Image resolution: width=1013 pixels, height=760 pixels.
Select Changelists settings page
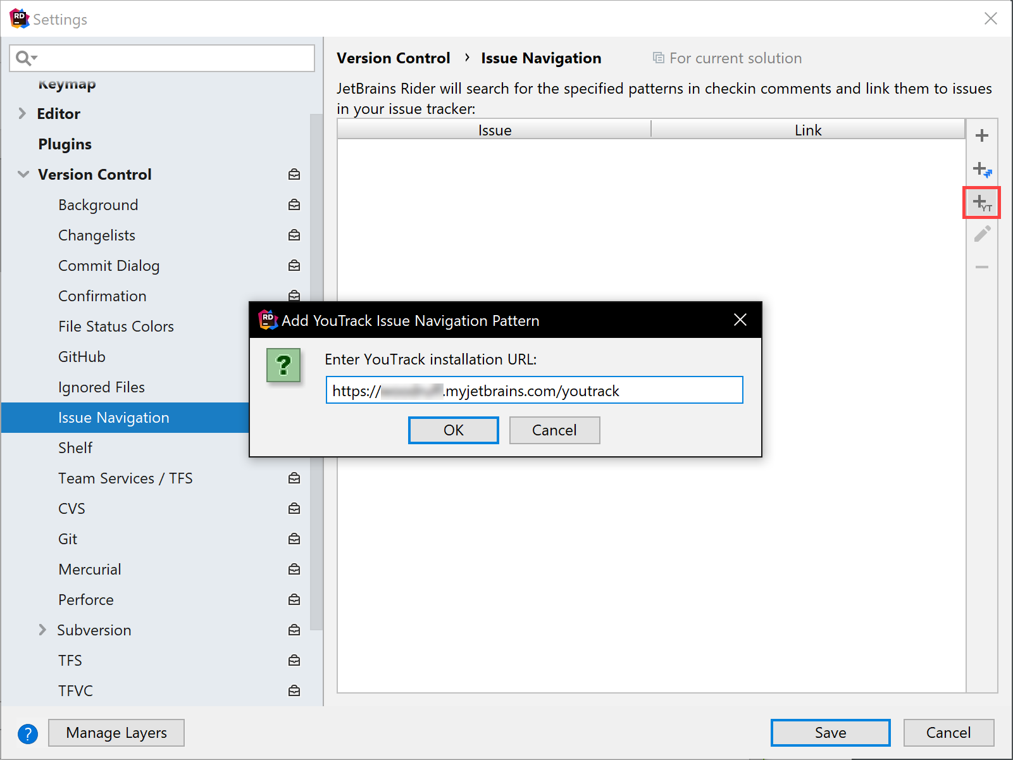point(97,235)
